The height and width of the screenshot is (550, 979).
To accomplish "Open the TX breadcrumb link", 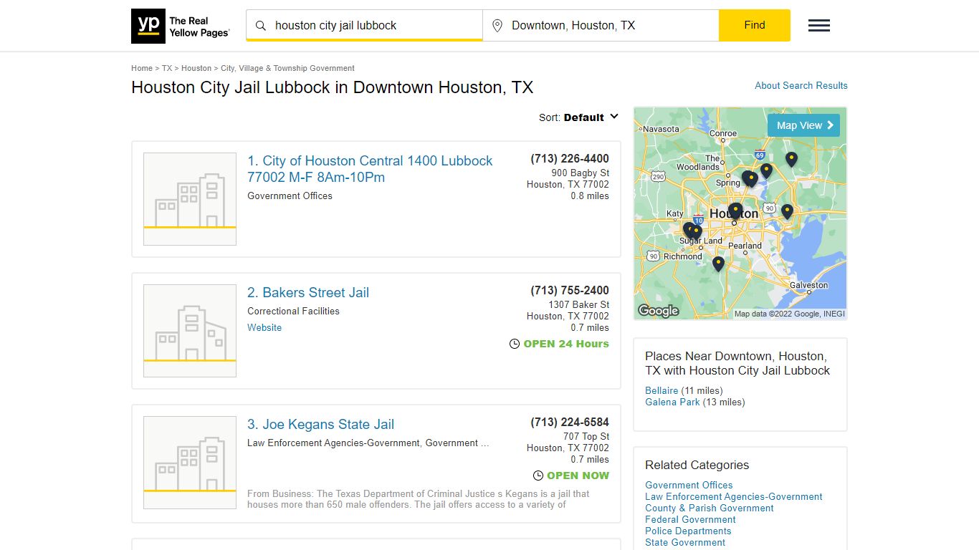I will coord(167,68).
